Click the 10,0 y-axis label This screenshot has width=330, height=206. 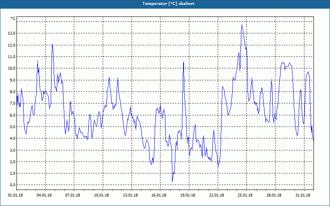point(12,68)
